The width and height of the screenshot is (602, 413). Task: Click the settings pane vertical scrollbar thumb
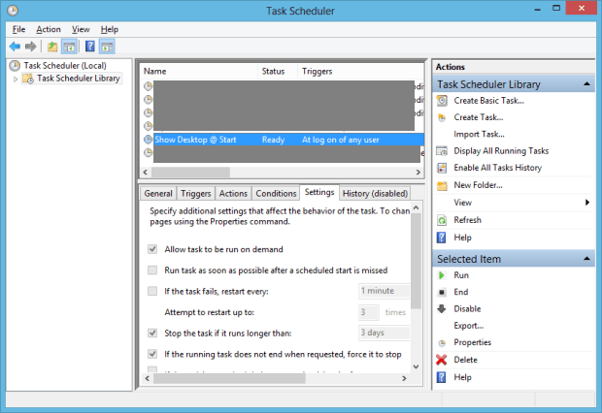coord(416,261)
